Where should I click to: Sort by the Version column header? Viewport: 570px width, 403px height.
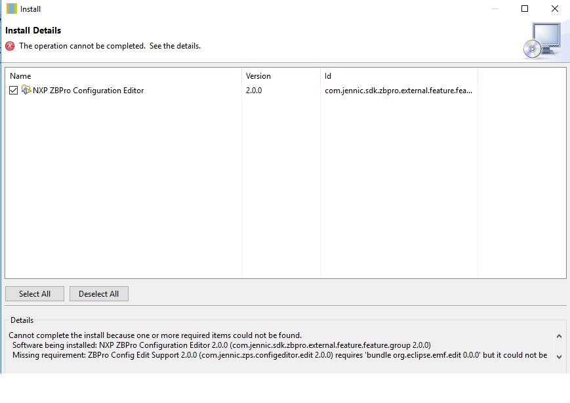click(281, 76)
